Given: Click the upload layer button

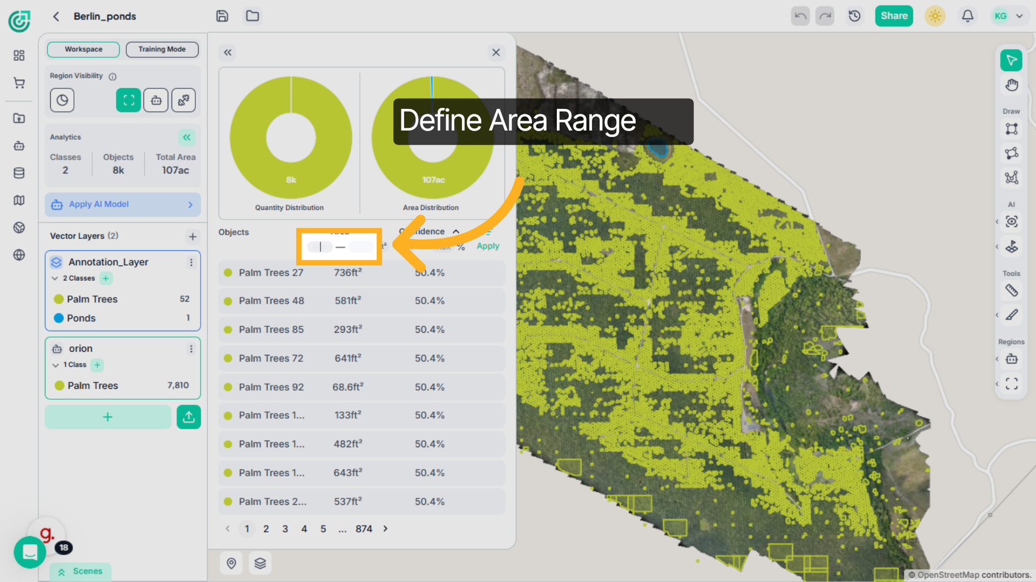Looking at the screenshot, I should tap(189, 417).
